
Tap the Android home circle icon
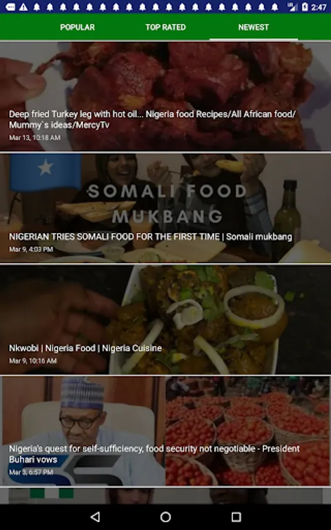click(165, 516)
